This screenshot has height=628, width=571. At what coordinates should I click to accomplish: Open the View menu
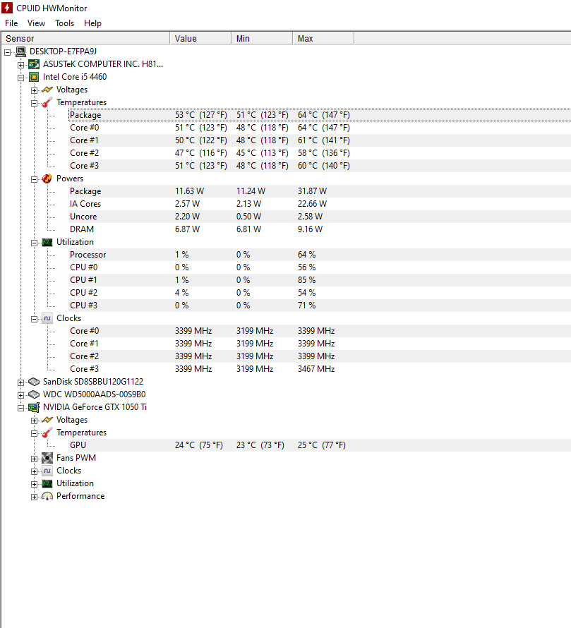coord(36,23)
